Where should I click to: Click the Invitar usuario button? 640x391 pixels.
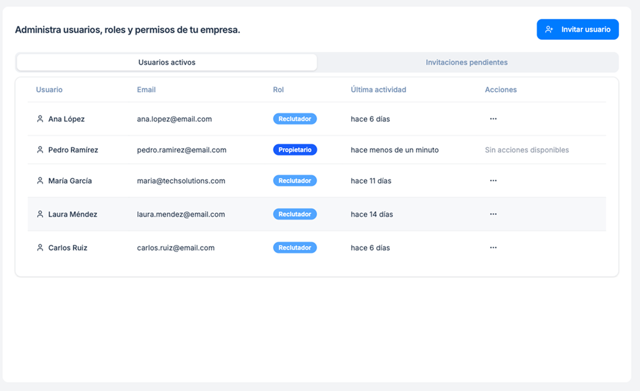click(x=577, y=29)
